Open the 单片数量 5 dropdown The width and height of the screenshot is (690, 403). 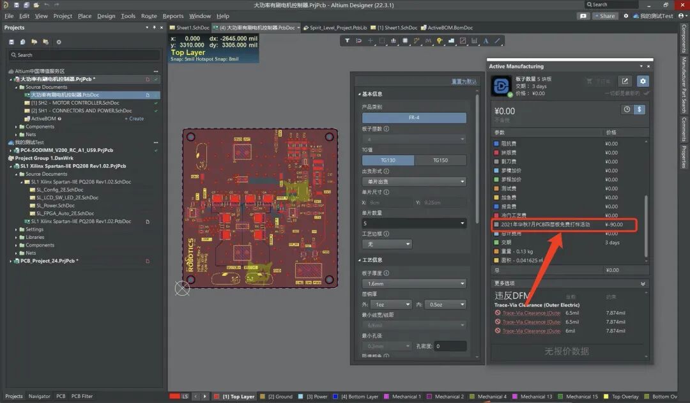[x=414, y=223]
